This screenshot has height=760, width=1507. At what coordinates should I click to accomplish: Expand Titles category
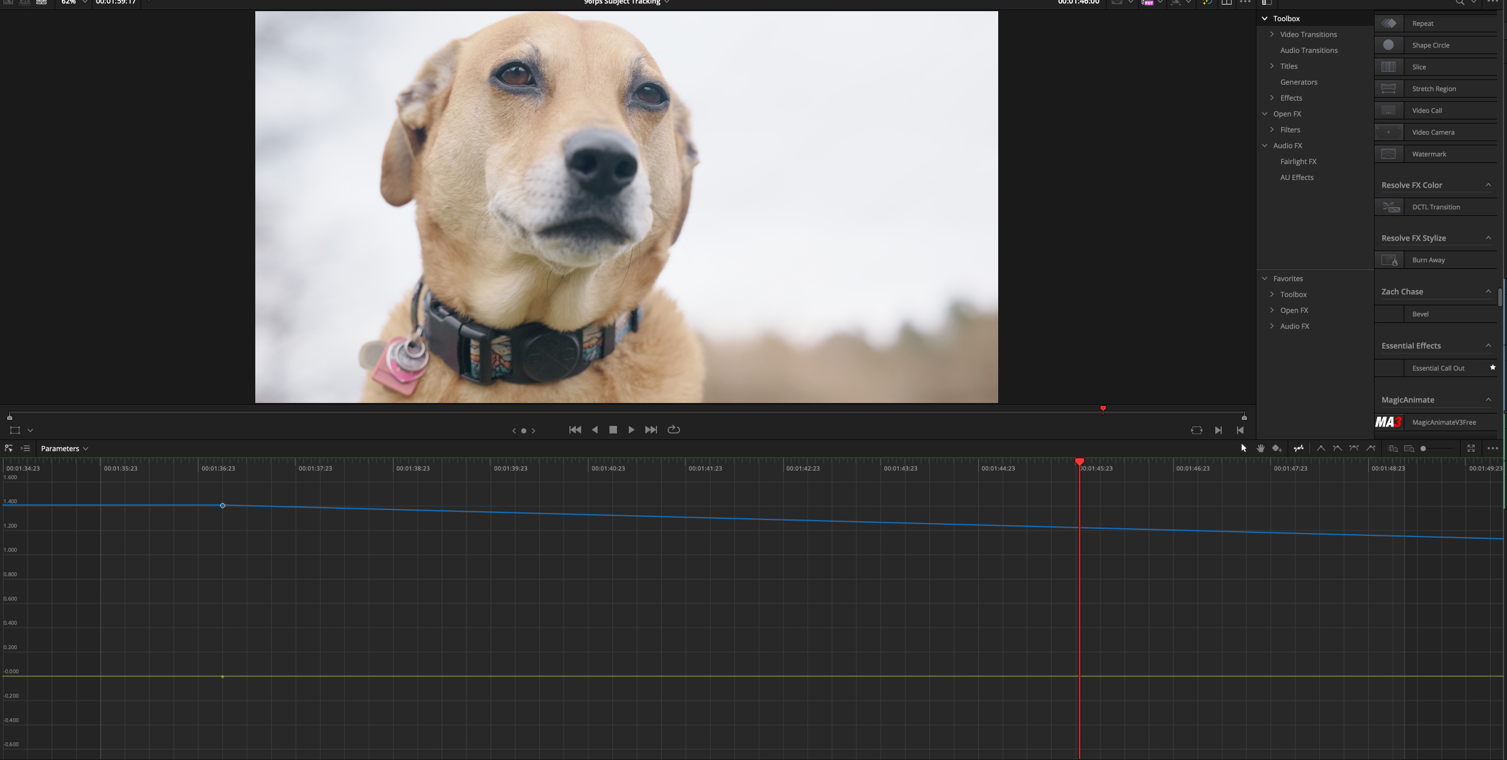coord(1272,66)
